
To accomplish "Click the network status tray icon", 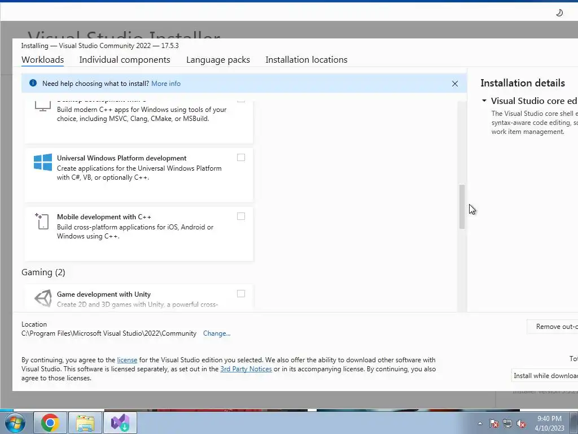I will [507, 424].
